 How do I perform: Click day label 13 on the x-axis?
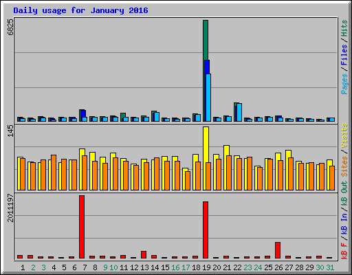tap(144, 267)
